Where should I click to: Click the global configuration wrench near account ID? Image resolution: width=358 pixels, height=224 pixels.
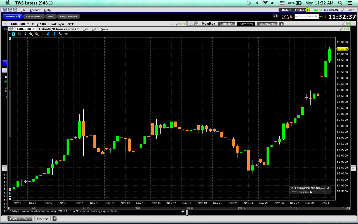(343, 10)
